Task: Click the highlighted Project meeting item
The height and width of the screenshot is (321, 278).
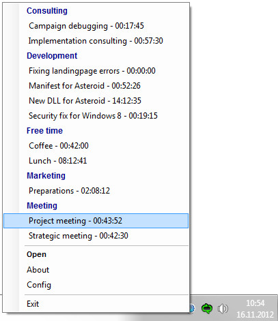Action: point(96,221)
